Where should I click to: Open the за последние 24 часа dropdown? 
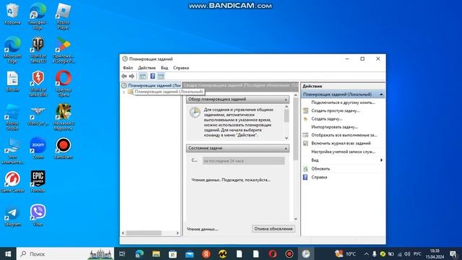[x=243, y=160]
